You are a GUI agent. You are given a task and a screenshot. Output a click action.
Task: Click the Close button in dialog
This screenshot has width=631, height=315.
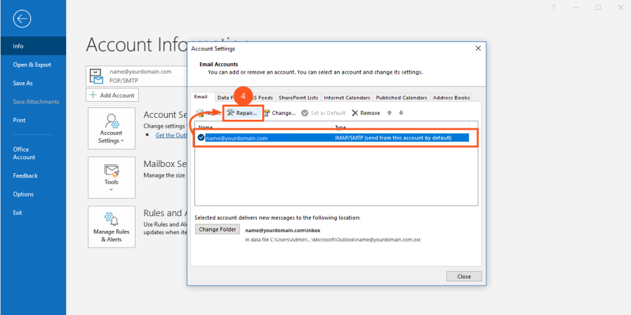click(x=463, y=276)
